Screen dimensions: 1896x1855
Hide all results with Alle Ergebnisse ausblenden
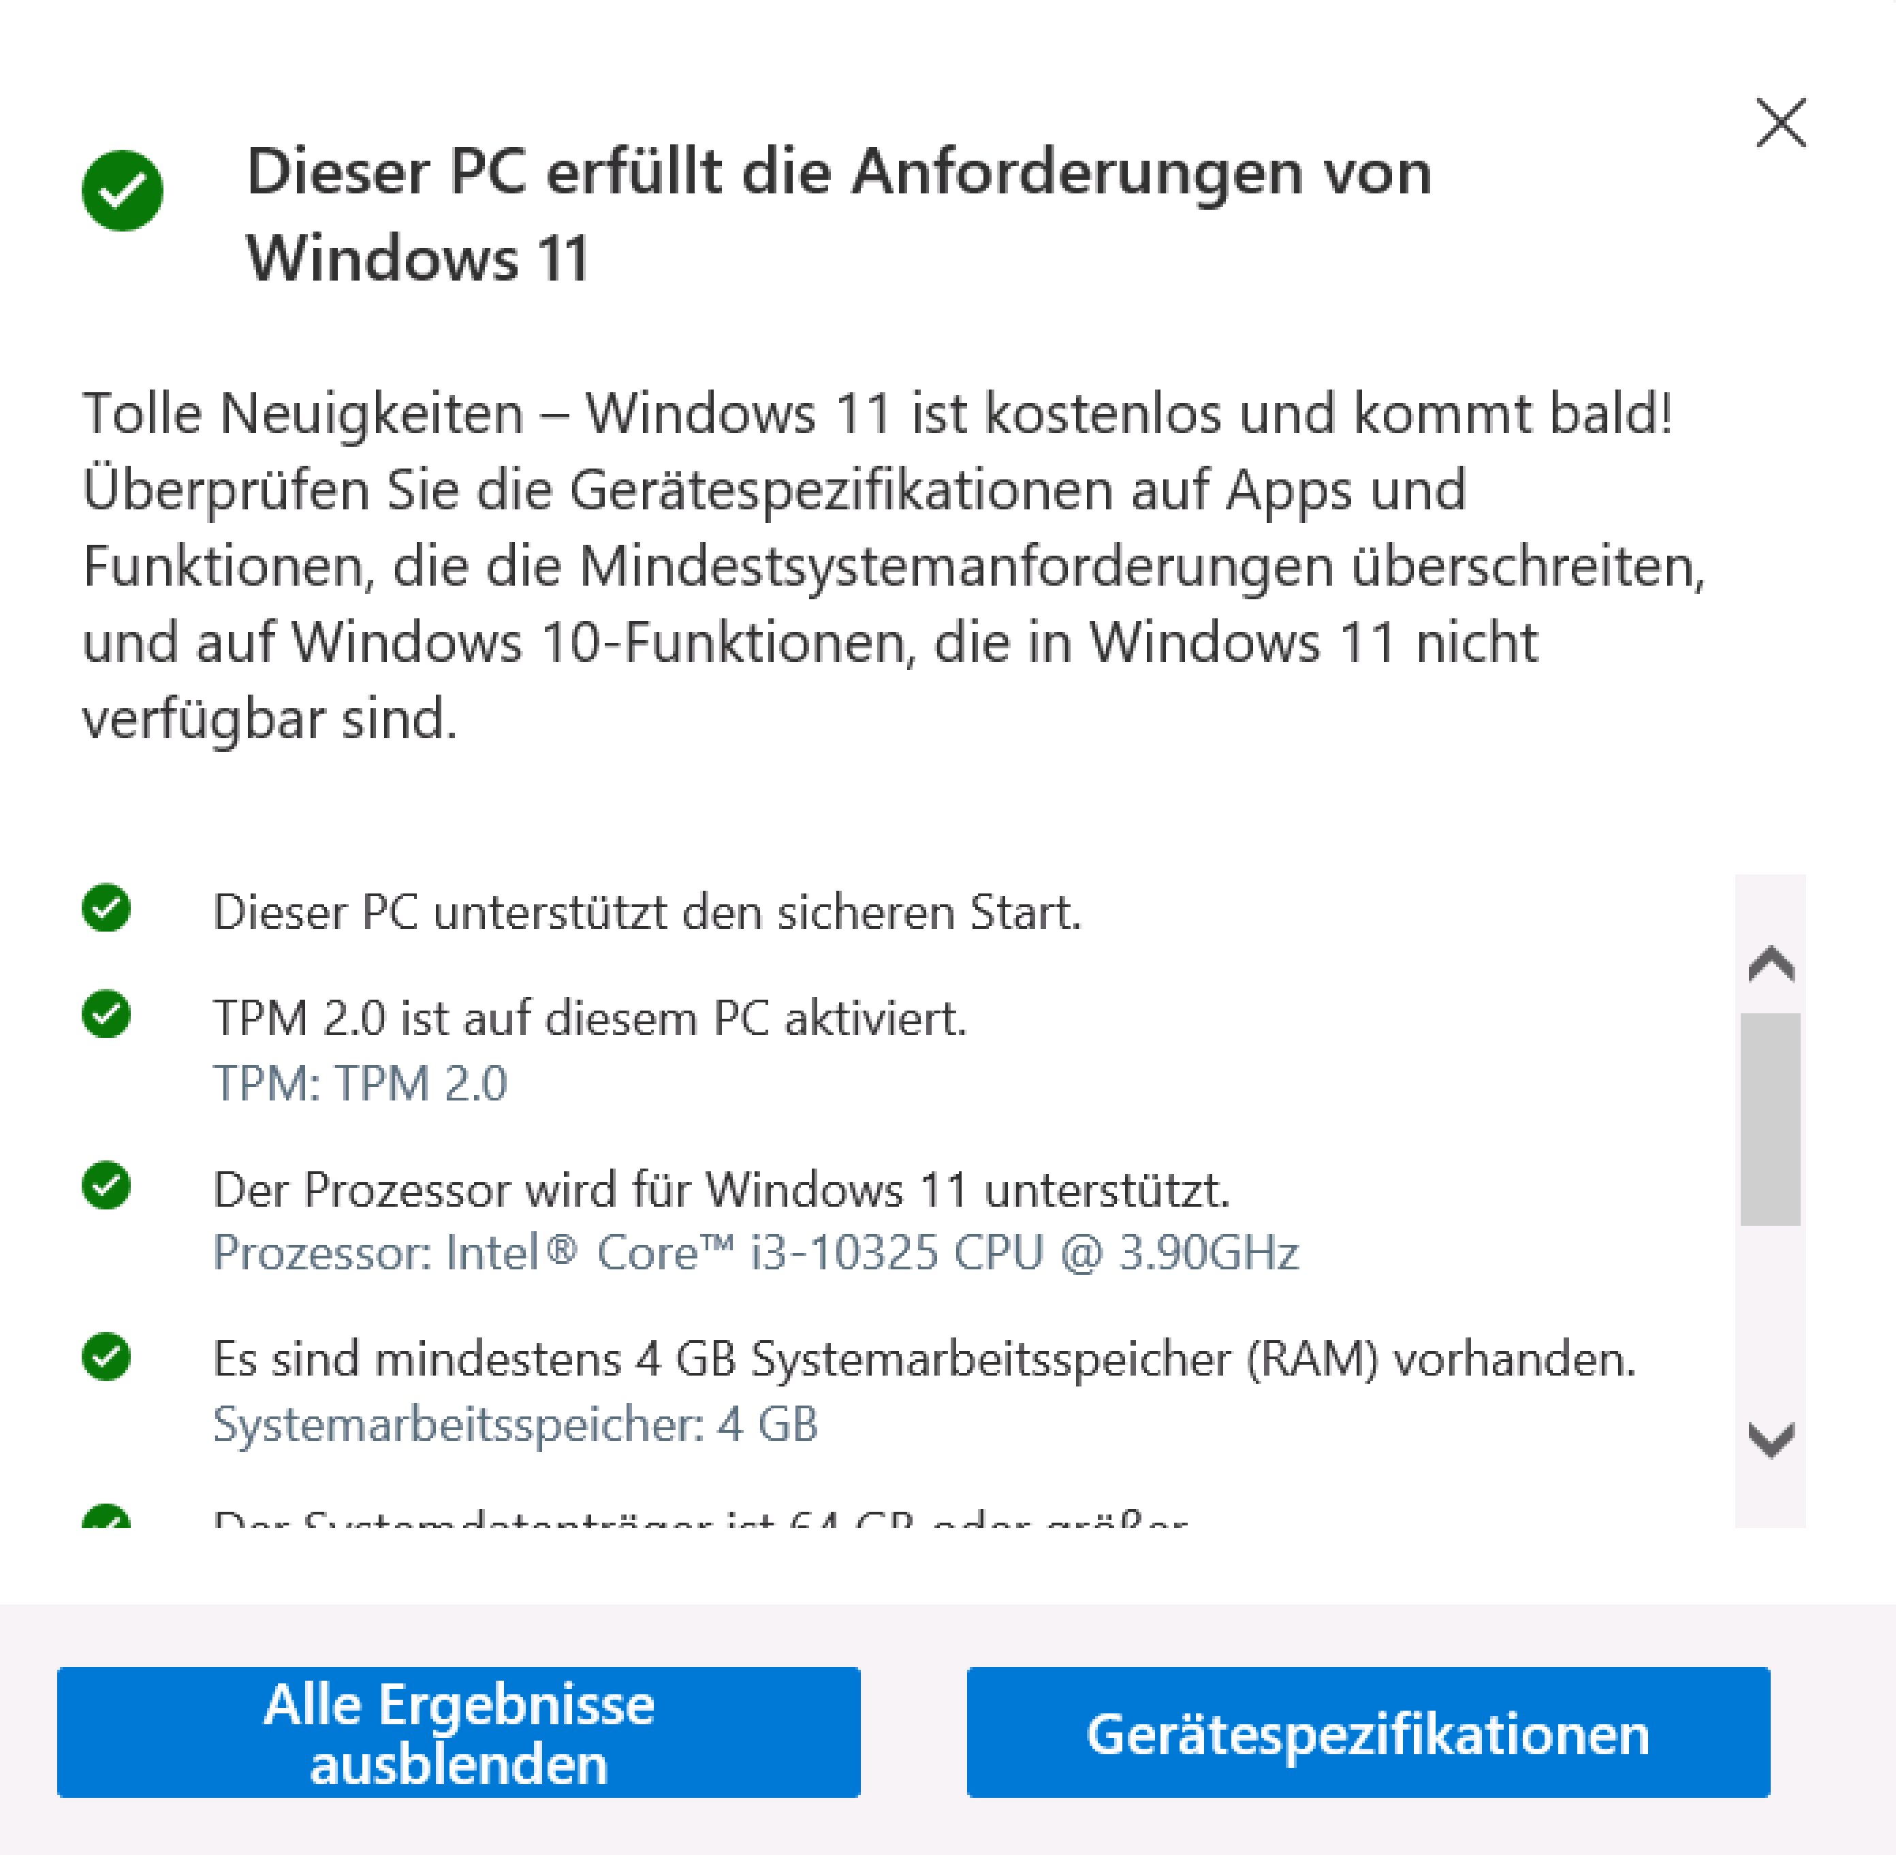(x=459, y=1732)
